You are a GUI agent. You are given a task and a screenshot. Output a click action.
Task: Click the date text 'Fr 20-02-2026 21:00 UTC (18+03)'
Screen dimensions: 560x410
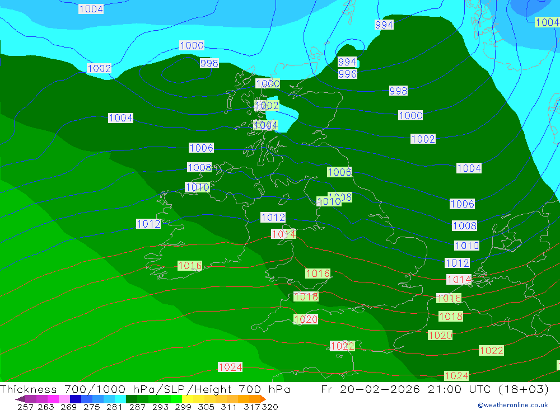point(435,389)
